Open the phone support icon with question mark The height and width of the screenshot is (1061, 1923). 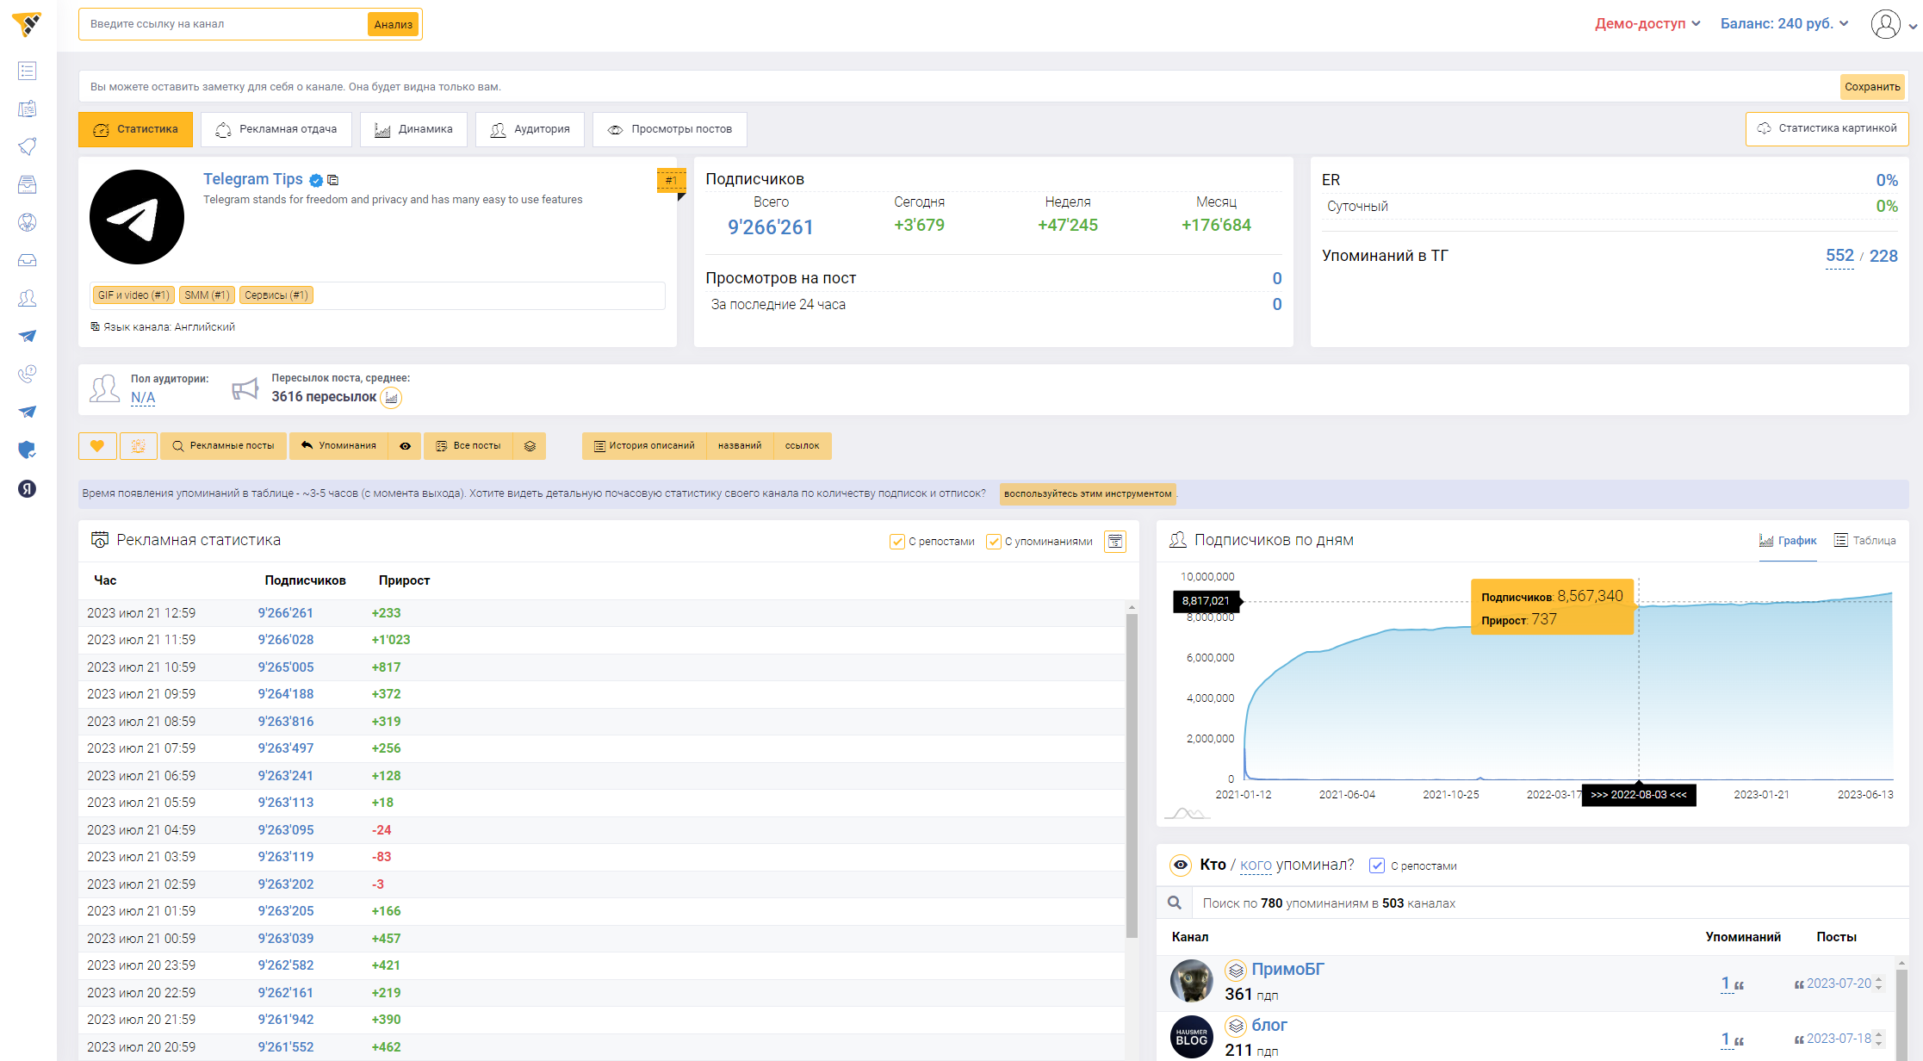28,374
